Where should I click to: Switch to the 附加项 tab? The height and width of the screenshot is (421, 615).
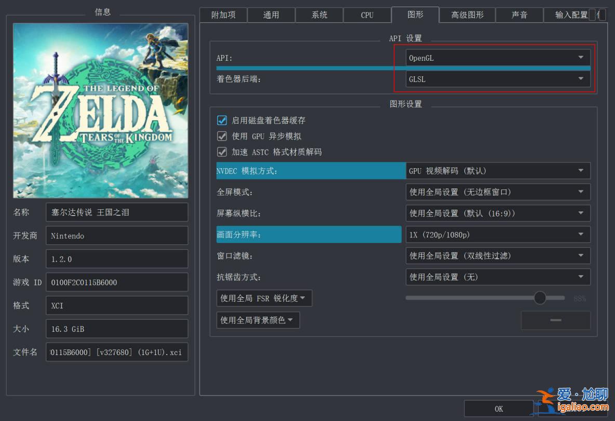223,15
